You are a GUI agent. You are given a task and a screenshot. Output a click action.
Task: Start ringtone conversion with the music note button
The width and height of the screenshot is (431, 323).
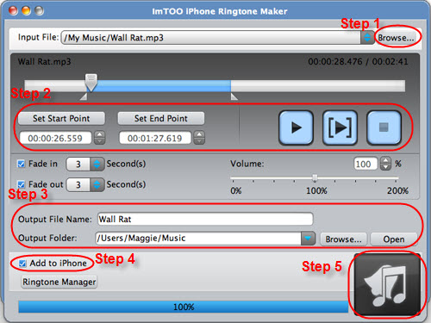click(387, 284)
